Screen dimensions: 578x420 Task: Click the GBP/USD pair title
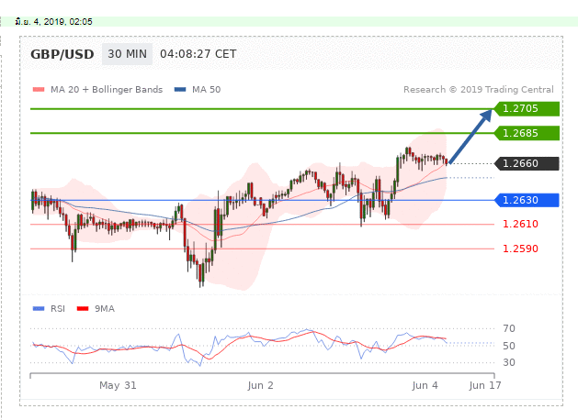click(62, 54)
